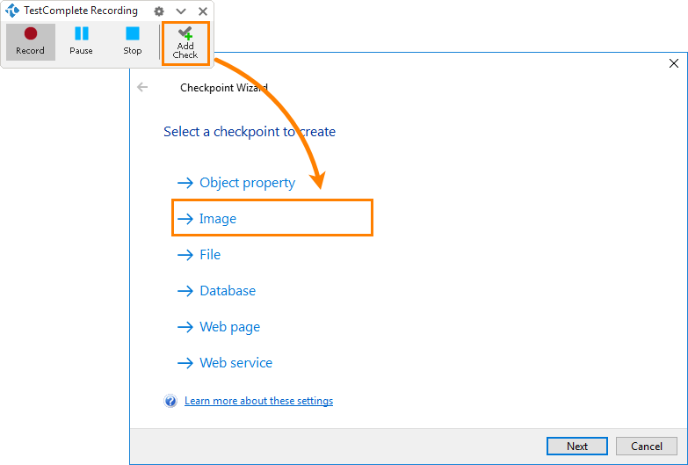Click the Next button
Screen dimensions: 688x465
(577, 447)
